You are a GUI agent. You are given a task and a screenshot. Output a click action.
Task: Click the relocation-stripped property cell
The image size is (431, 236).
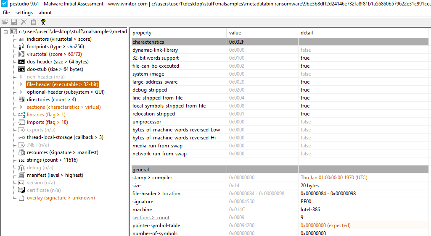point(153,114)
